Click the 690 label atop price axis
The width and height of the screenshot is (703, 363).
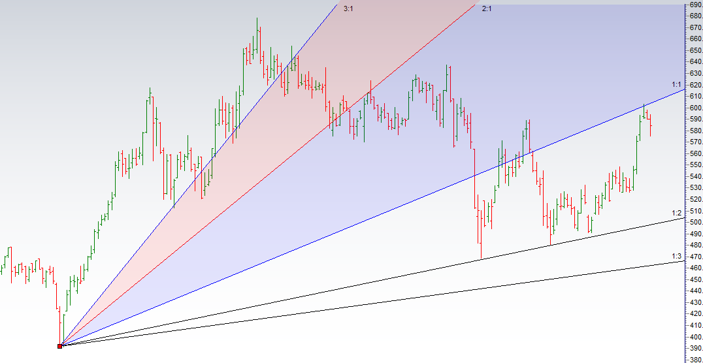(x=694, y=5)
